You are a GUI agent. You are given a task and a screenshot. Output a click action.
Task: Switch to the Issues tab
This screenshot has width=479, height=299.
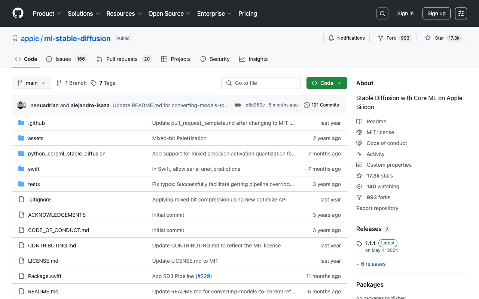coord(67,59)
